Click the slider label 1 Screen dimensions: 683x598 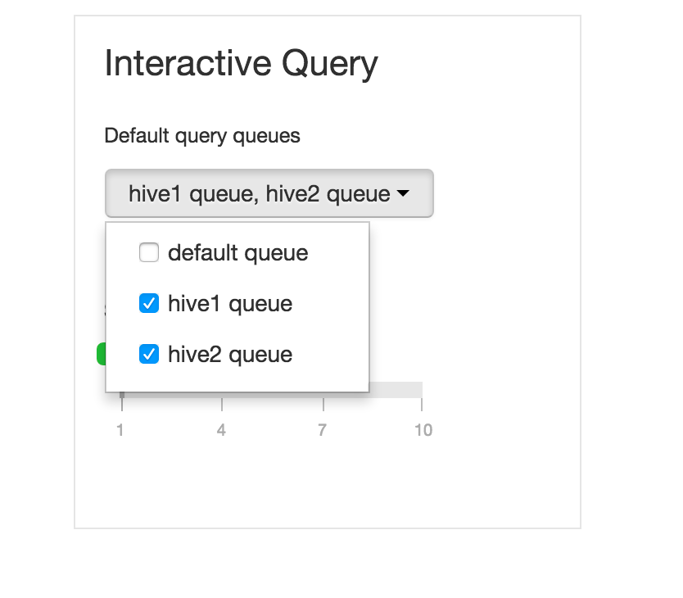[x=120, y=430]
